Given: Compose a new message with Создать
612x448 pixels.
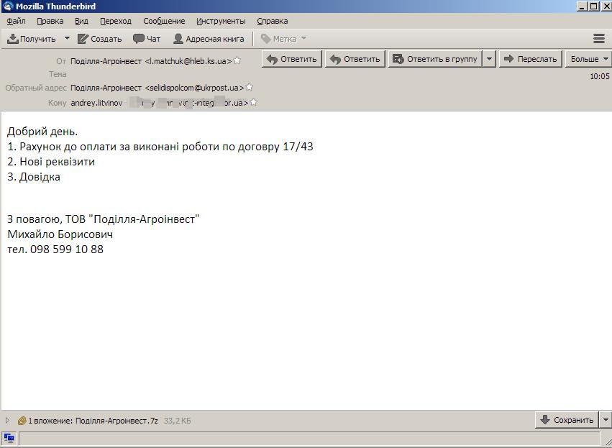Looking at the screenshot, I should 99,39.
